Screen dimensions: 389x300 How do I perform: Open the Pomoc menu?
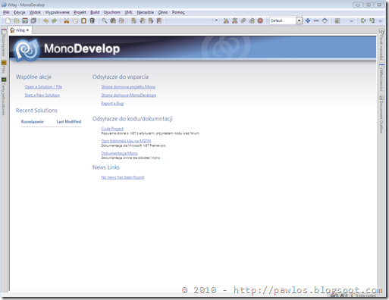click(x=178, y=12)
